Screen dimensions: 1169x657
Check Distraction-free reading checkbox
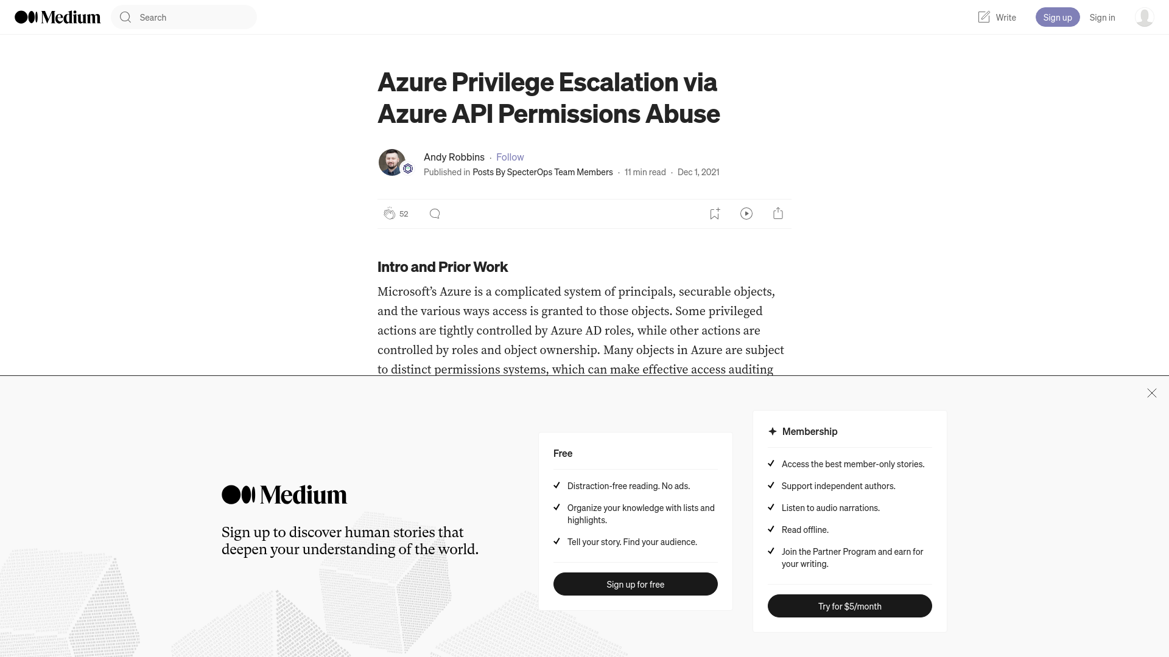point(556,484)
